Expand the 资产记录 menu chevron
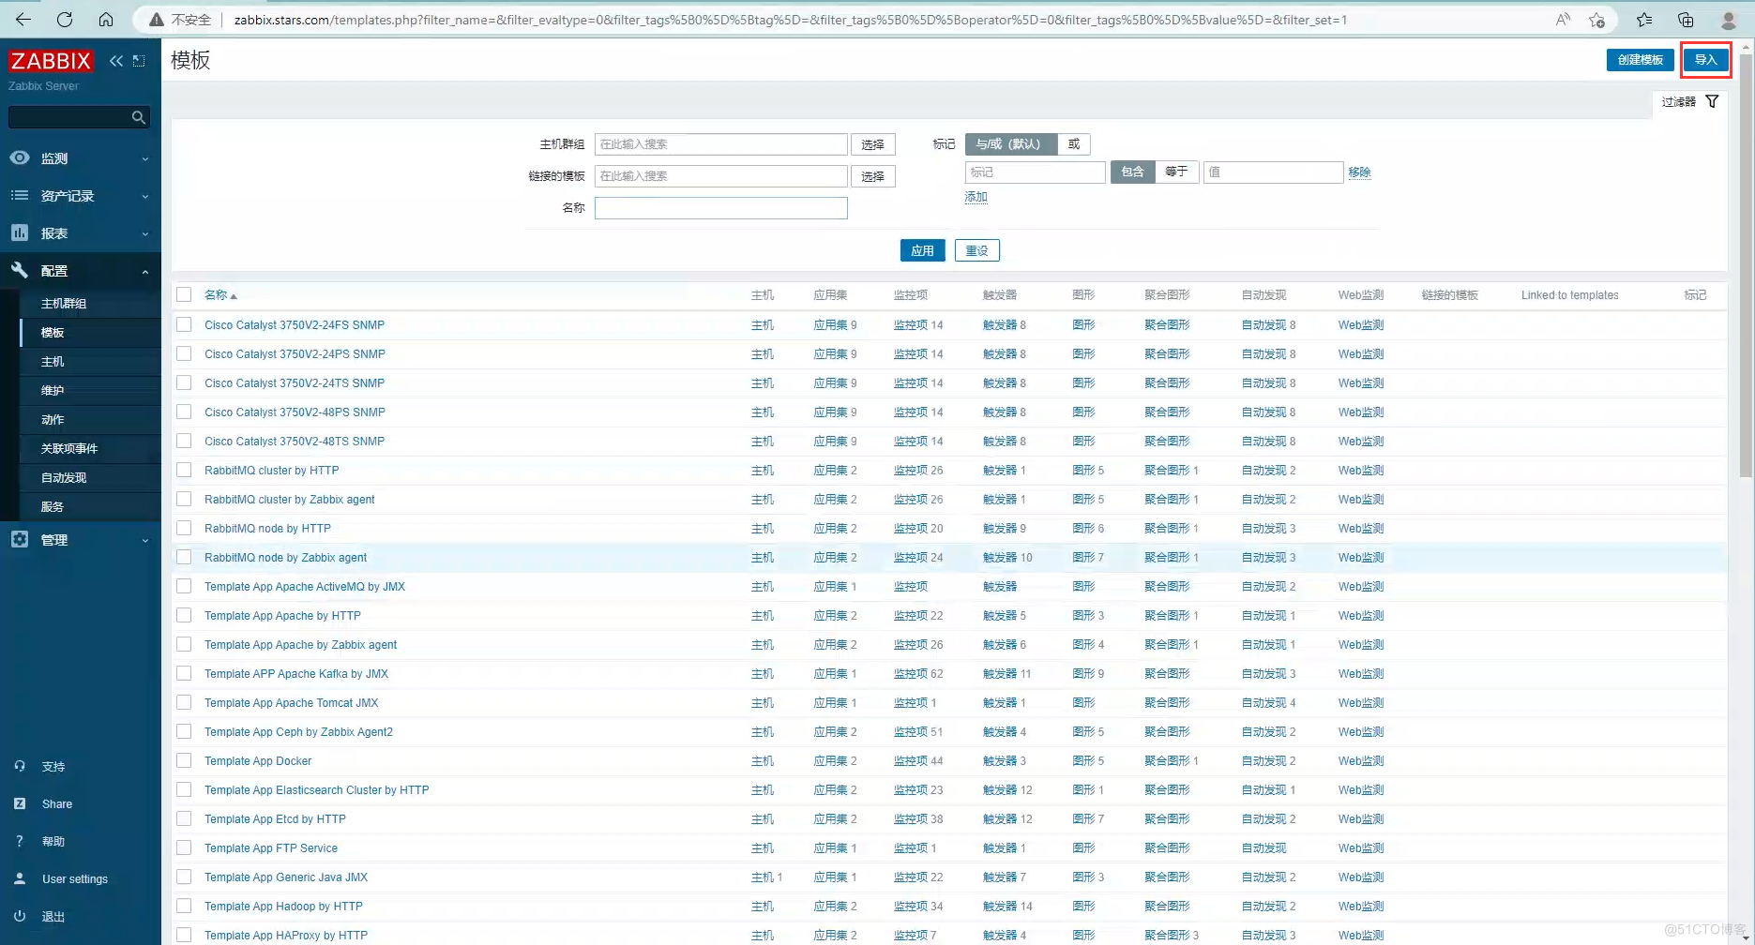The height and width of the screenshot is (945, 1755). [145, 196]
